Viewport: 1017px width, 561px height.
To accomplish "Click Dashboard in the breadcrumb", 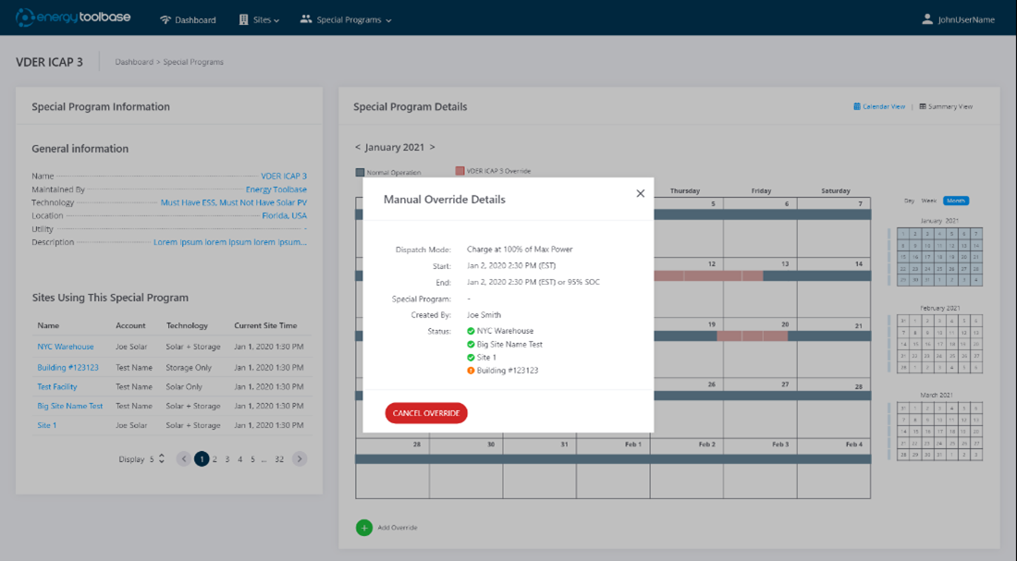I will (134, 62).
